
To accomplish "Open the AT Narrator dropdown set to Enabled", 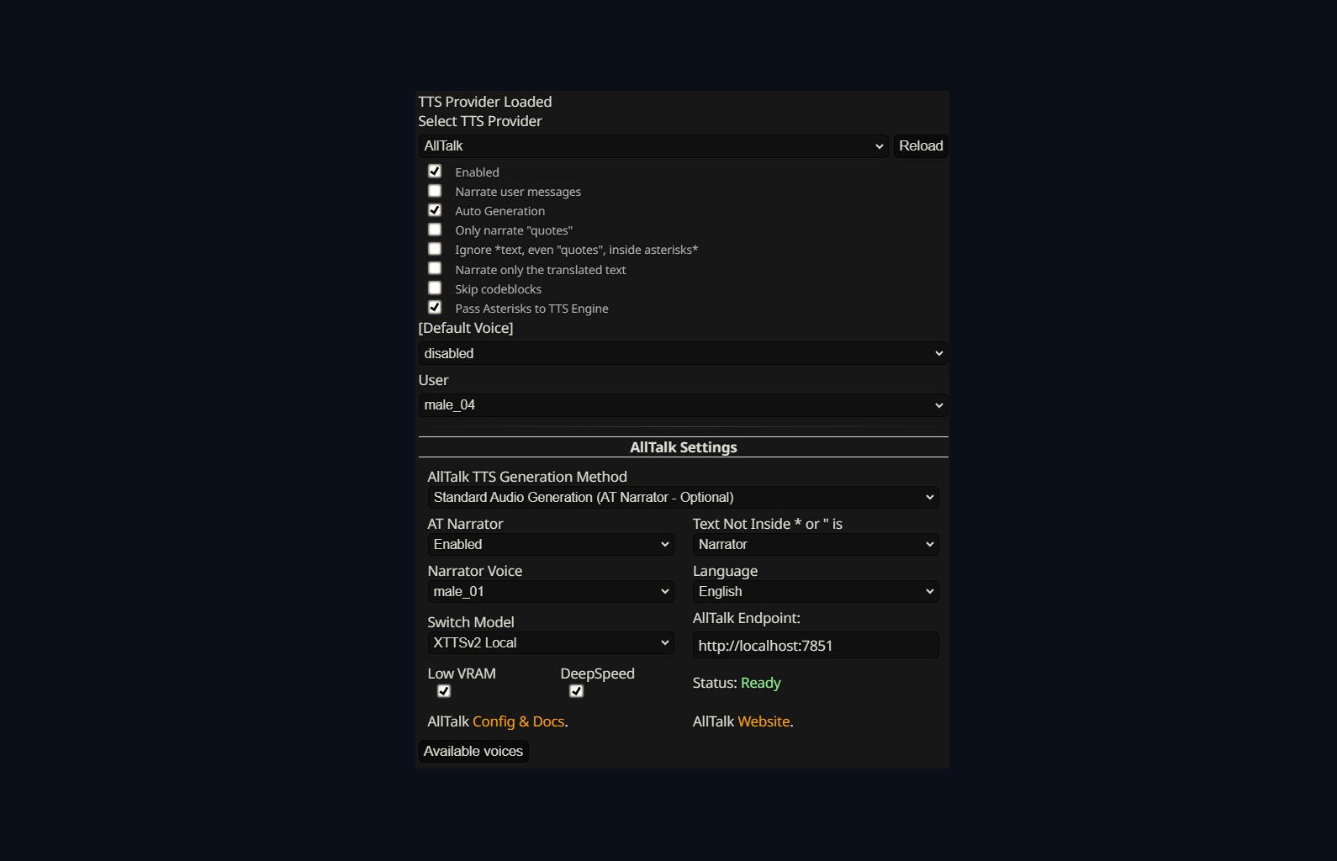I will 551,545.
